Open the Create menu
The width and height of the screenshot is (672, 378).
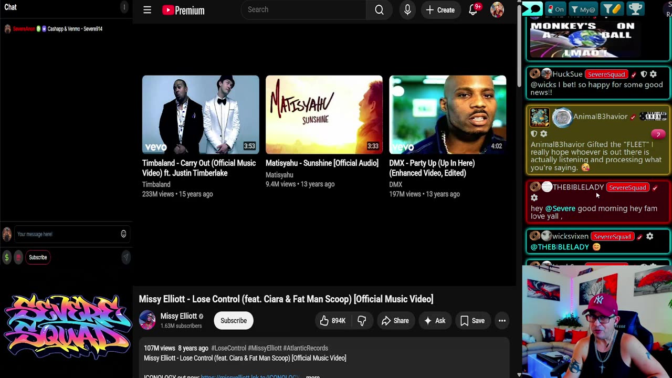tap(440, 10)
